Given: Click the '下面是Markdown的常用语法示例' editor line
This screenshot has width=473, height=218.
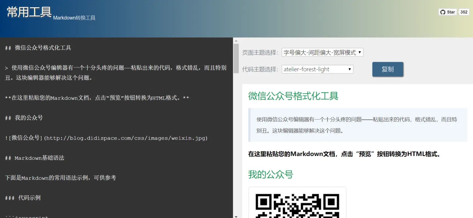Looking at the screenshot, I should (61, 178).
